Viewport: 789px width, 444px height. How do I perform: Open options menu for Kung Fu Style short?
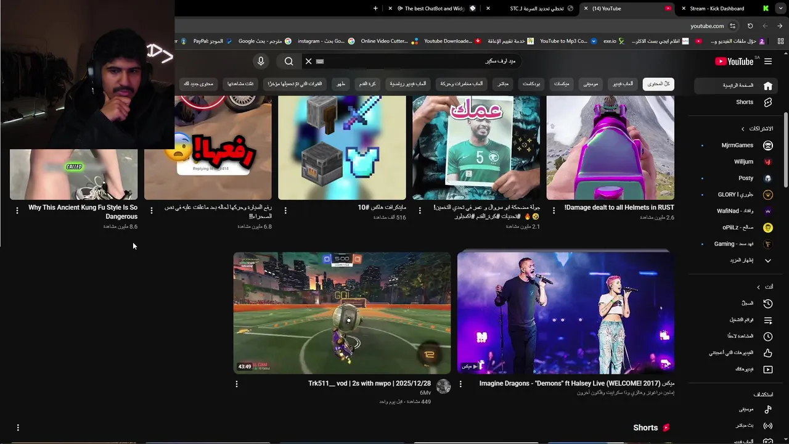pos(17,210)
